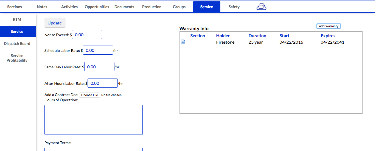Open Service Profitability in the sidebar

click(17, 58)
